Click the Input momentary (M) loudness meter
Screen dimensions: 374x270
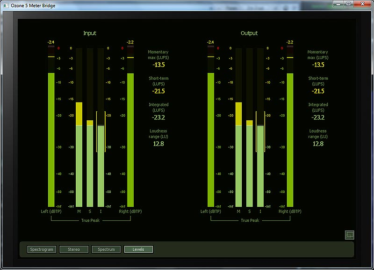[79, 154]
